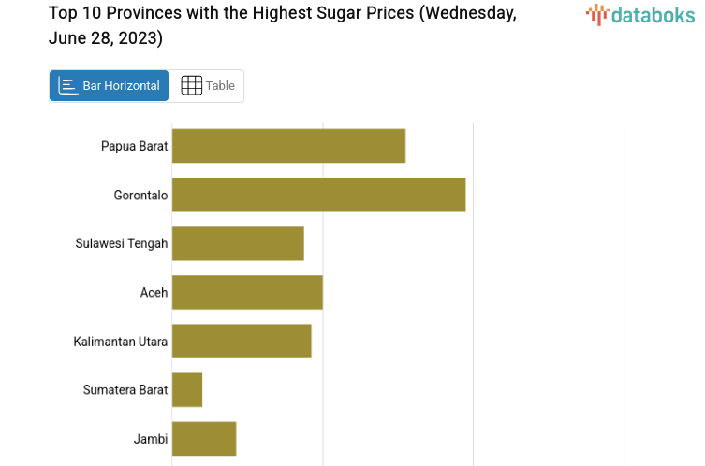
Task: Click the Databoks logo
Action: pyautogui.click(x=639, y=14)
